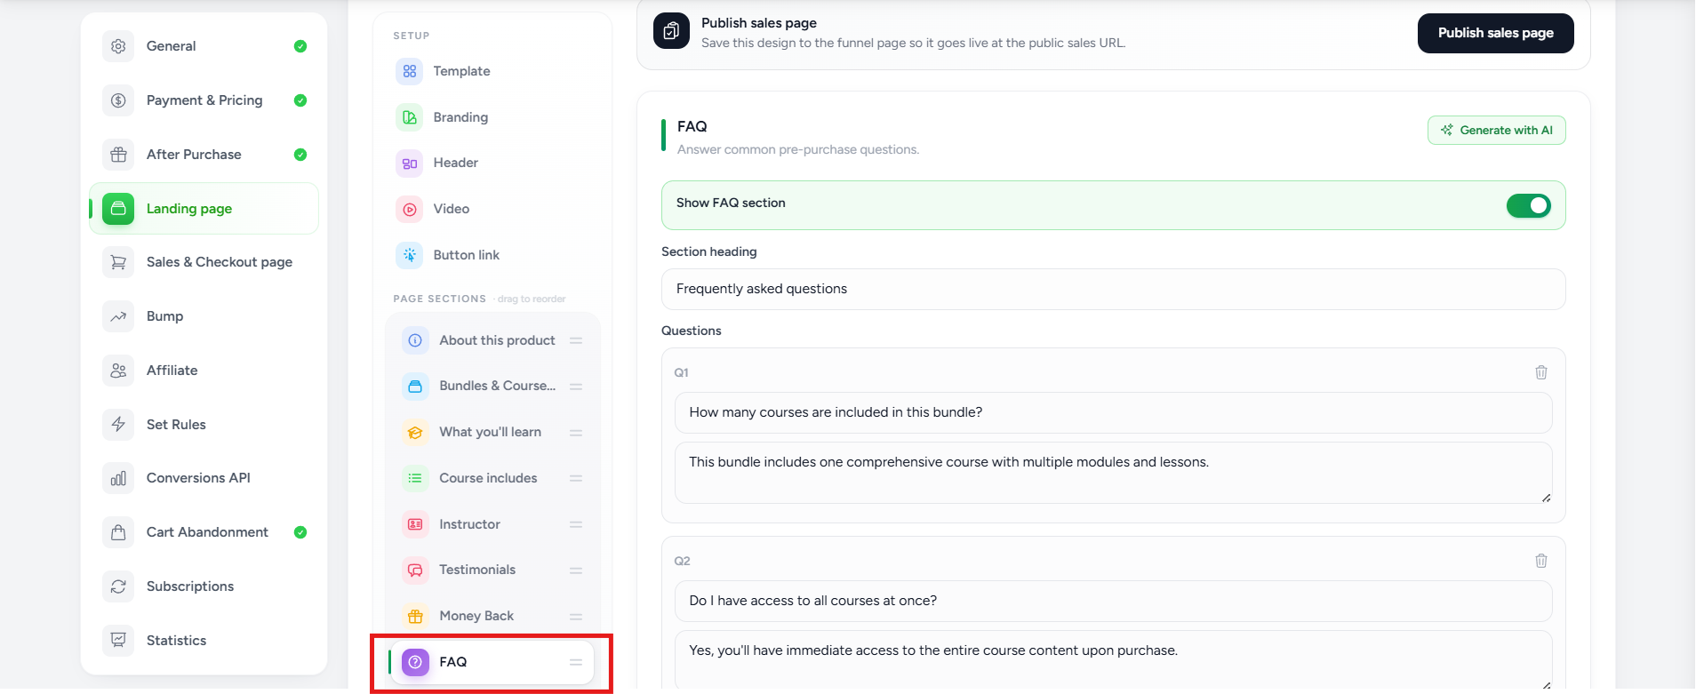The width and height of the screenshot is (1696, 694).
Task: Click Generate with AI button
Action: [1496, 131]
